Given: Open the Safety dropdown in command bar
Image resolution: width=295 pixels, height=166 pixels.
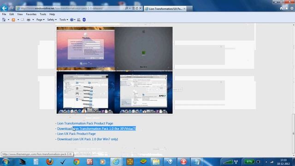Looking at the screenshot, I should point(52,19).
